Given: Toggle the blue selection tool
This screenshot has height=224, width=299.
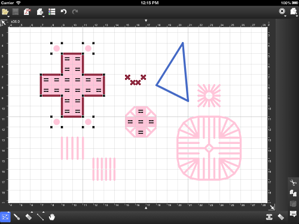Looking at the screenshot, I should (5, 217).
